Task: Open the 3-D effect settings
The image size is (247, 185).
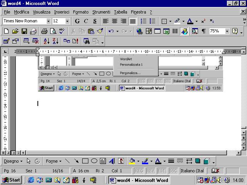Action: tap(206, 161)
